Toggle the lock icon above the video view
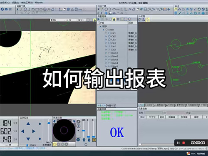The width and height of the screenshot is (208, 156). click(95, 20)
